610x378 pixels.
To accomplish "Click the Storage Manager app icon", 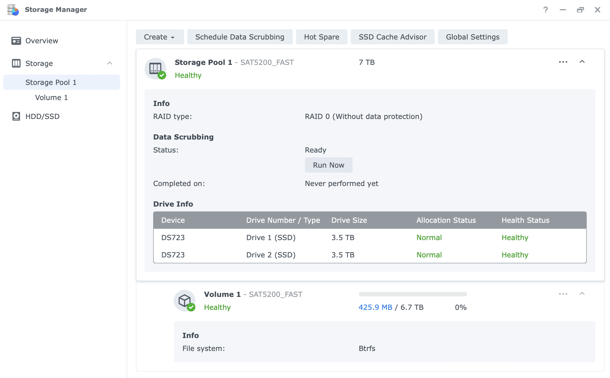I will pyautogui.click(x=13, y=10).
